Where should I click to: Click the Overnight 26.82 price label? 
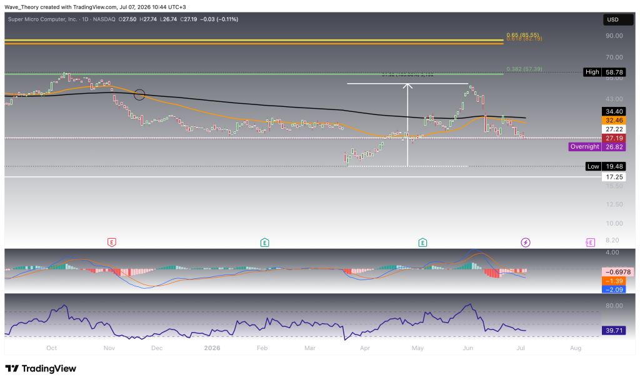[x=597, y=146]
